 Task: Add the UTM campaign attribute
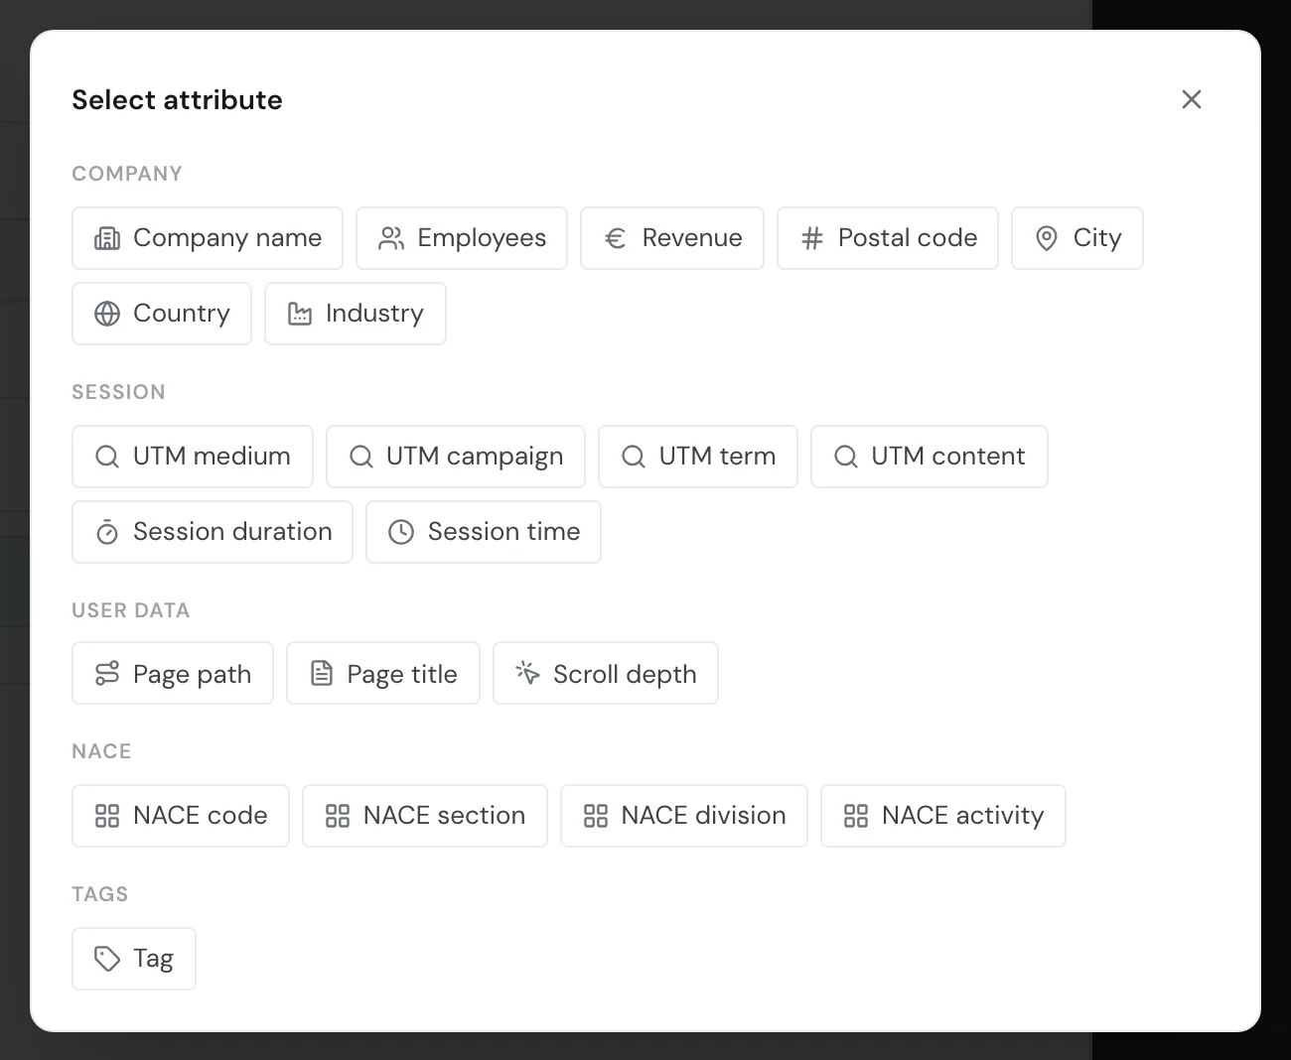[456, 457]
